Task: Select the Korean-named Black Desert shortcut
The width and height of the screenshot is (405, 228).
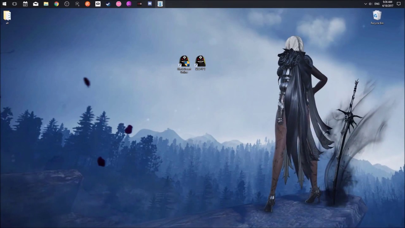Action: (200, 63)
